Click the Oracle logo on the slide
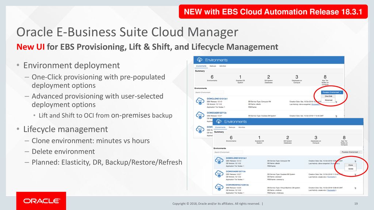 (41, 201)
